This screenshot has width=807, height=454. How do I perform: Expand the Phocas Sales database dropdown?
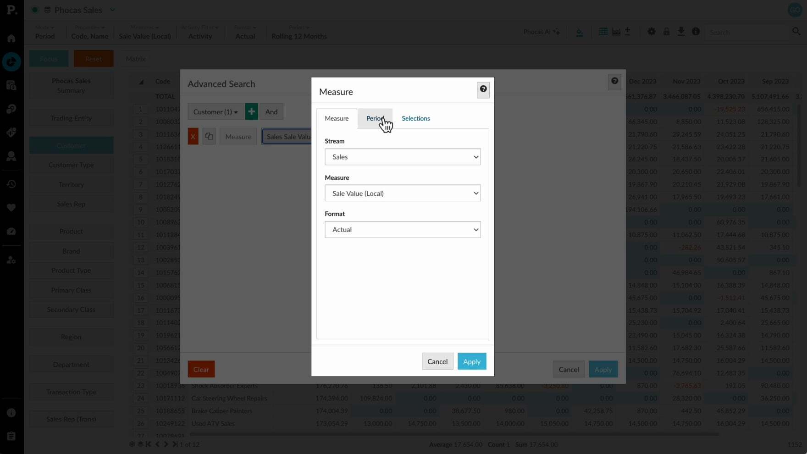point(113,10)
